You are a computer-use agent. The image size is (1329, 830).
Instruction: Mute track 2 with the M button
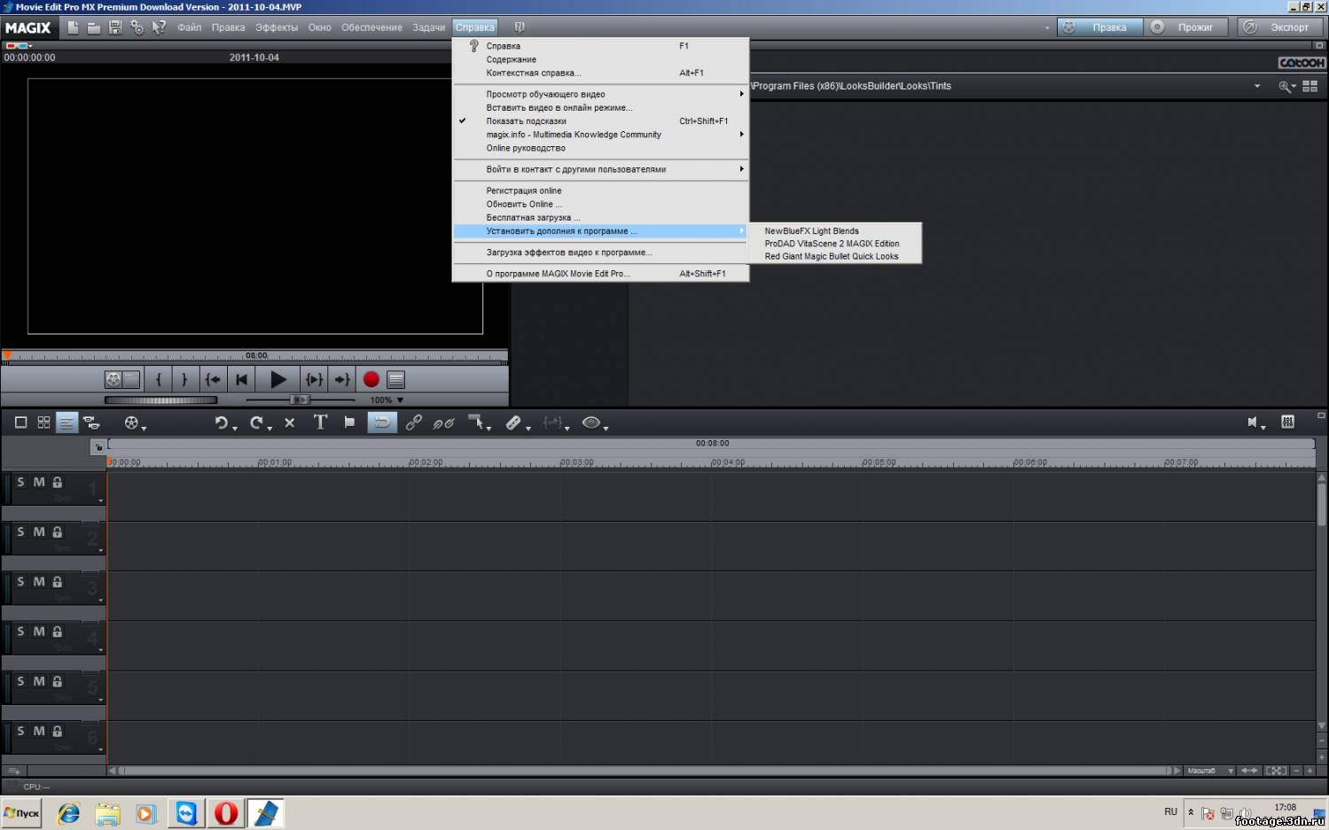point(39,531)
